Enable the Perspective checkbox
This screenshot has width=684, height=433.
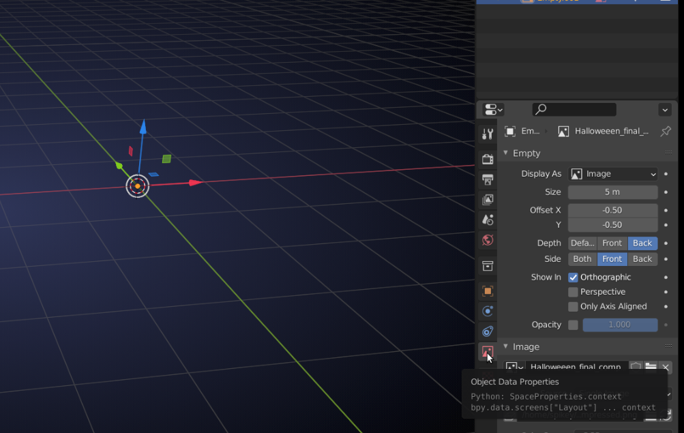click(x=573, y=292)
